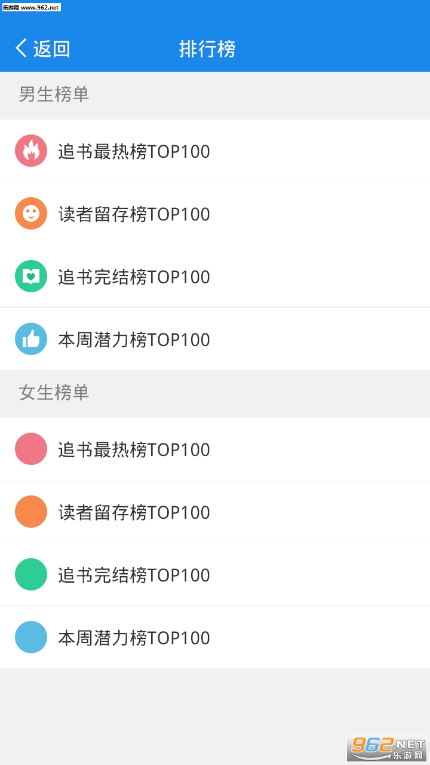This screenshot has height=765, width=430.
Task: Tap the blue circle in 女生榜单
Action: [31, 637]
